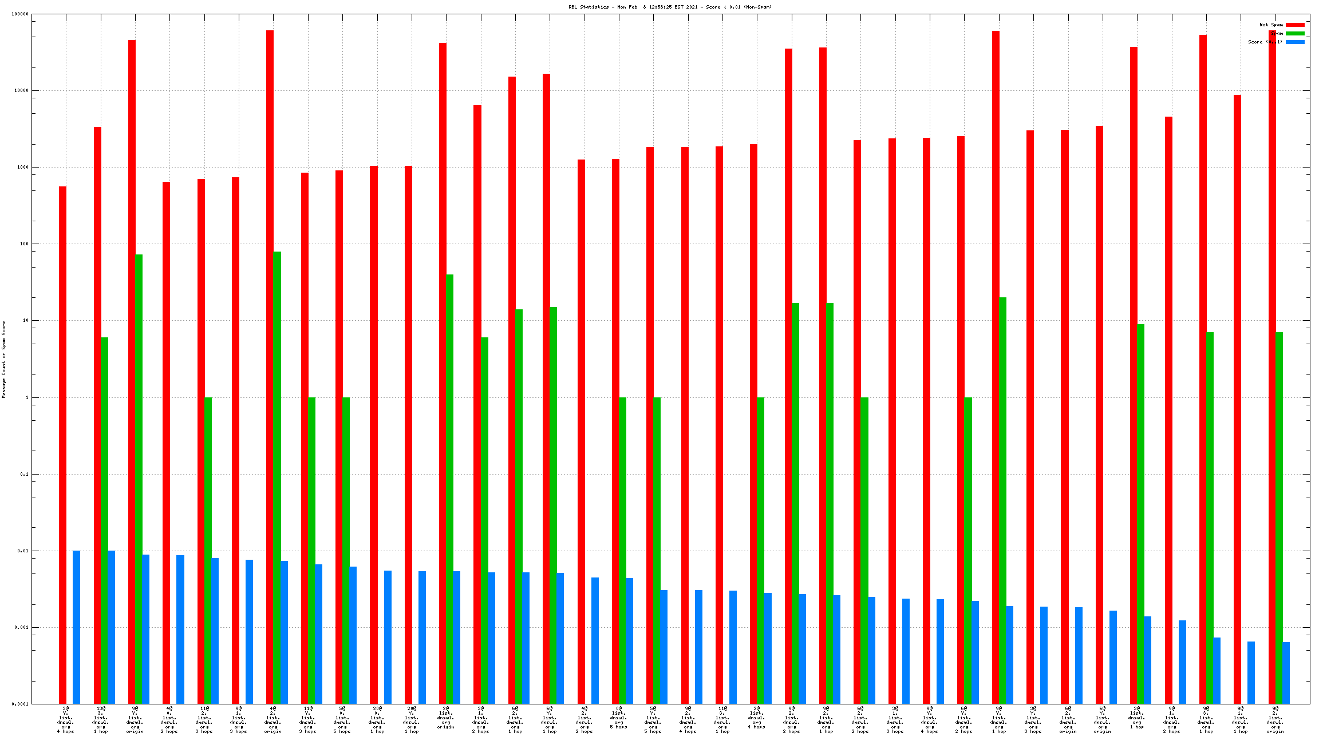Click the 0.1 y-axis tick label

coord(23,474)
